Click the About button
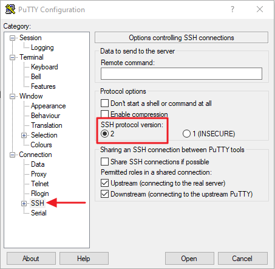Screen dimensions: 275x269 pyautogui.click(x=31, y=259)
